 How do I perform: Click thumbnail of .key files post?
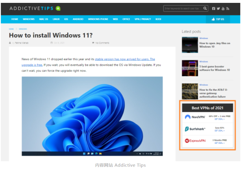coord(190,45)
